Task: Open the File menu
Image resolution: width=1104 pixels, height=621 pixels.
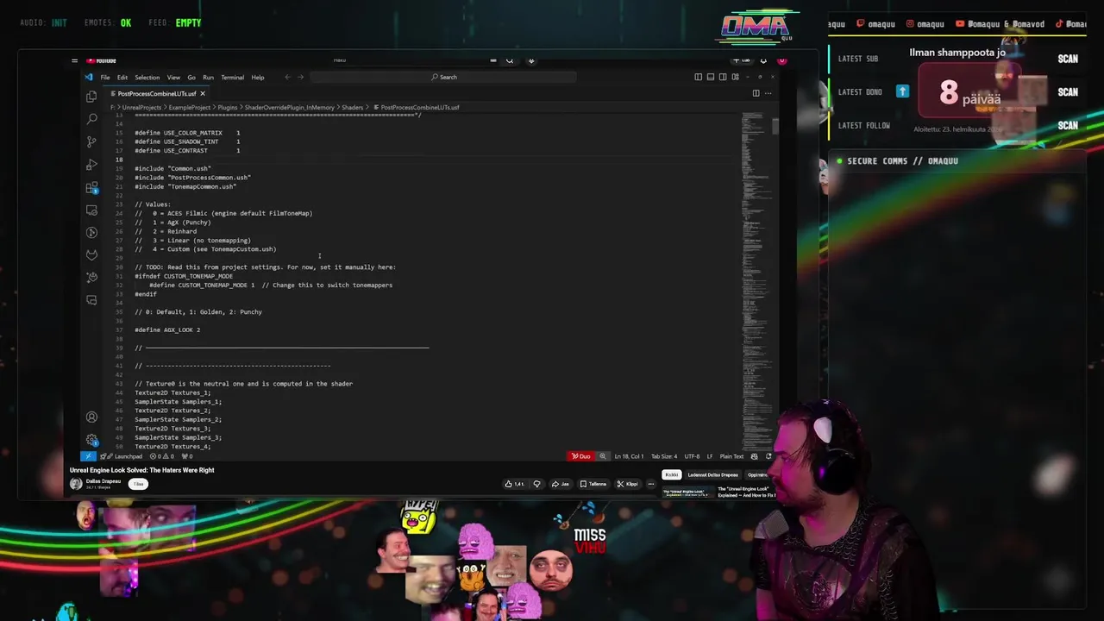Action: coord(105,77)
